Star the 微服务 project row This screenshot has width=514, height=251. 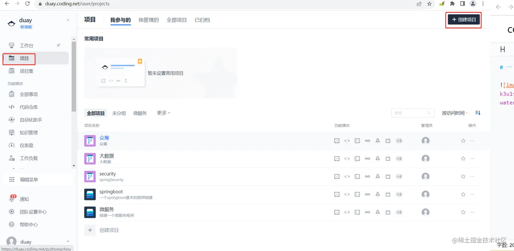point(463,212)
